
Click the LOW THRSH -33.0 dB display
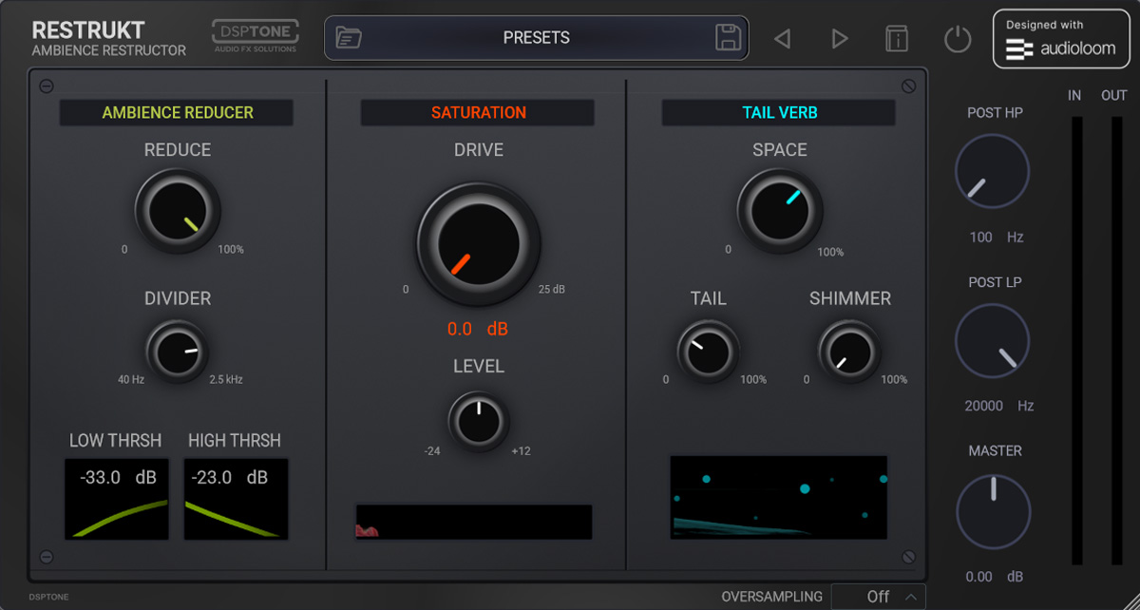point(117,499)
